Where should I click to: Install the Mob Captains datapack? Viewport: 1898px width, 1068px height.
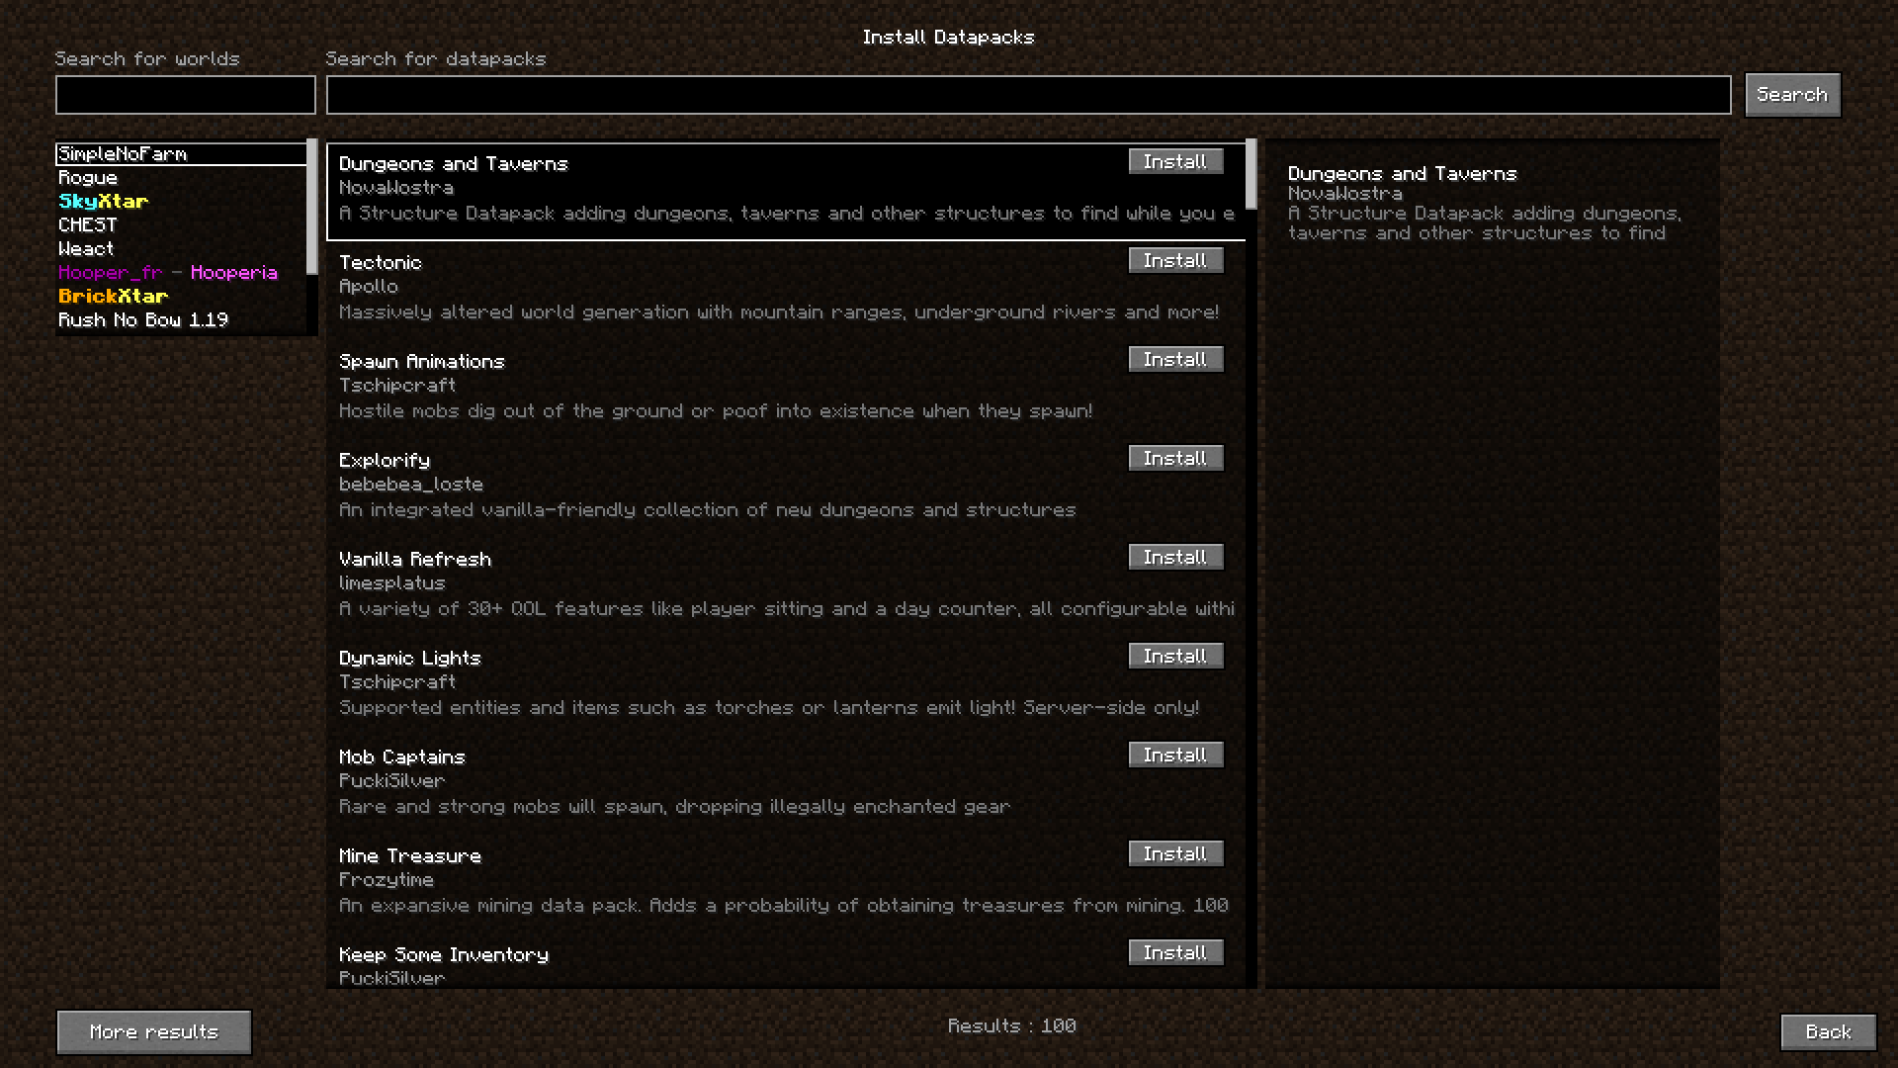(x=1175, y=755)
